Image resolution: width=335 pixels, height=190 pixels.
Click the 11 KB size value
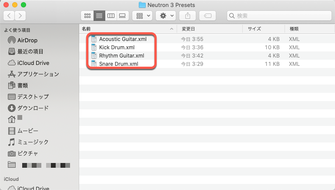(272, 64)
